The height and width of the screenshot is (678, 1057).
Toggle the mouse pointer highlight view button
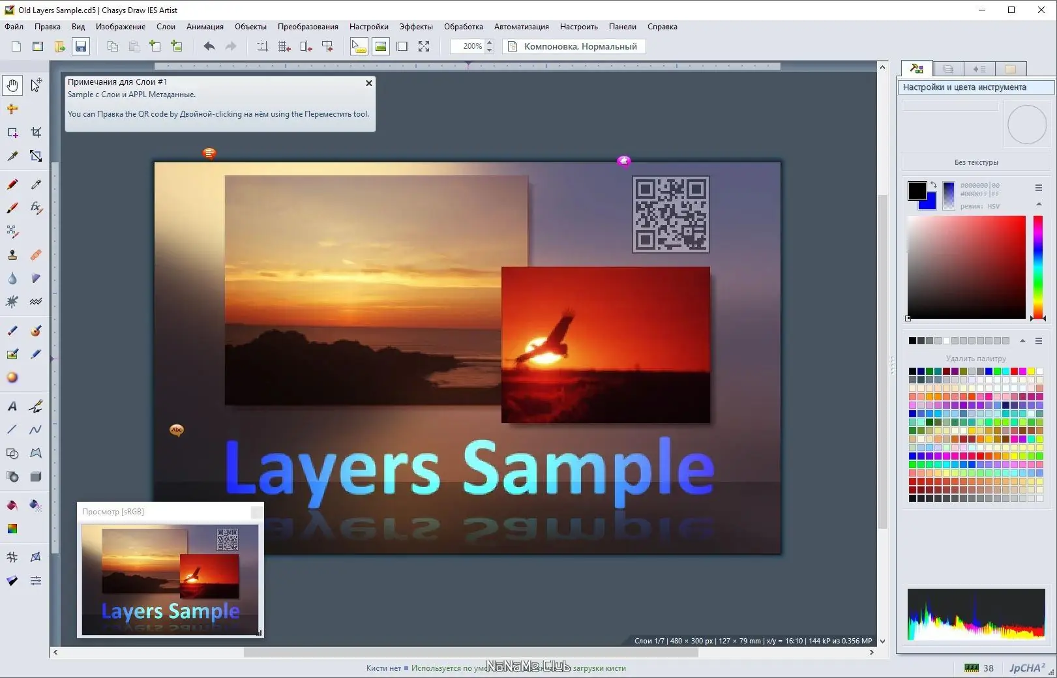[x=359, y=46]
